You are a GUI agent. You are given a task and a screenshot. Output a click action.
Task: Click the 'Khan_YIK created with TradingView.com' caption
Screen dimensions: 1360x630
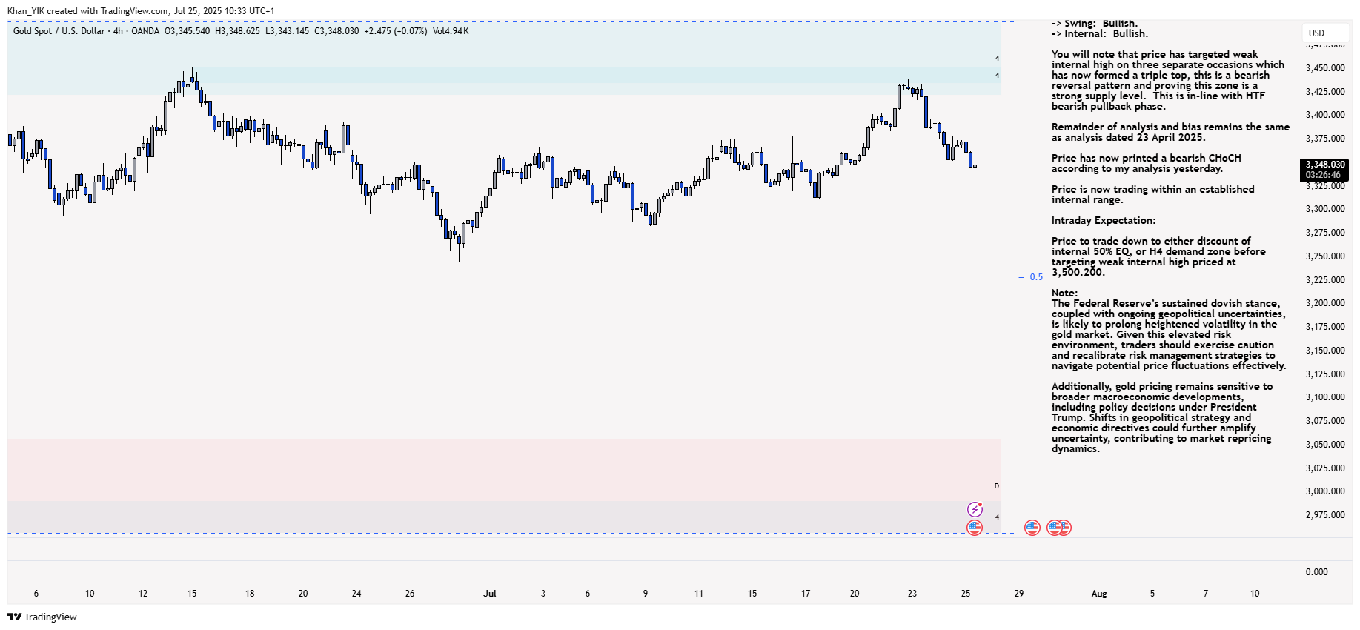click(88, 11)
